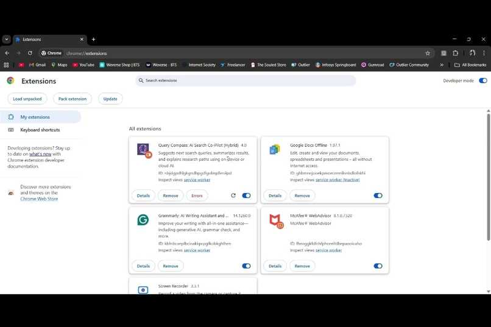Disable the Google Docs Offline toggle
The image size is (491, 327).
(378, 195)
